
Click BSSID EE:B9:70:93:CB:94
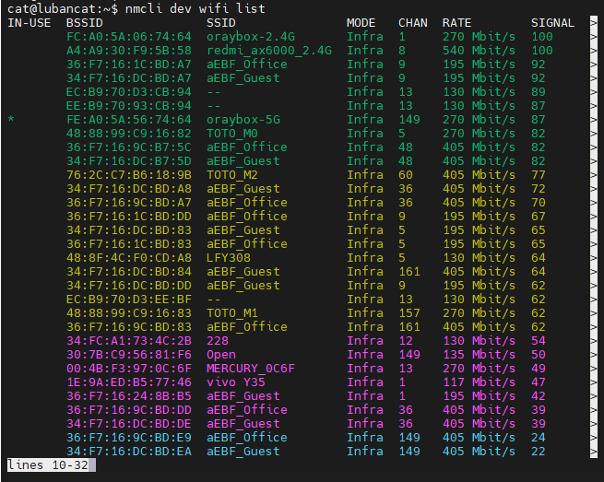[129, 105]
